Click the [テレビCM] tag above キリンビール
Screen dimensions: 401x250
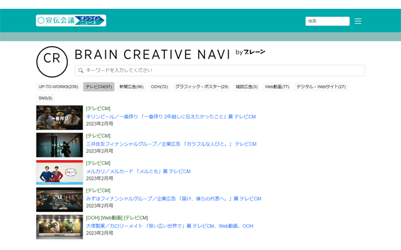[98, 108]
